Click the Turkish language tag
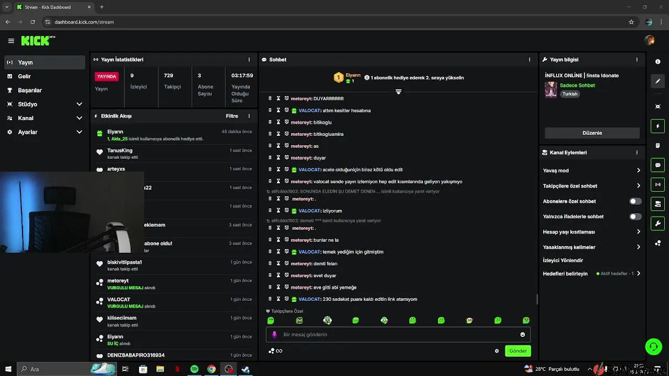Viewport: 669px width, 376px height. coord(570,94)
